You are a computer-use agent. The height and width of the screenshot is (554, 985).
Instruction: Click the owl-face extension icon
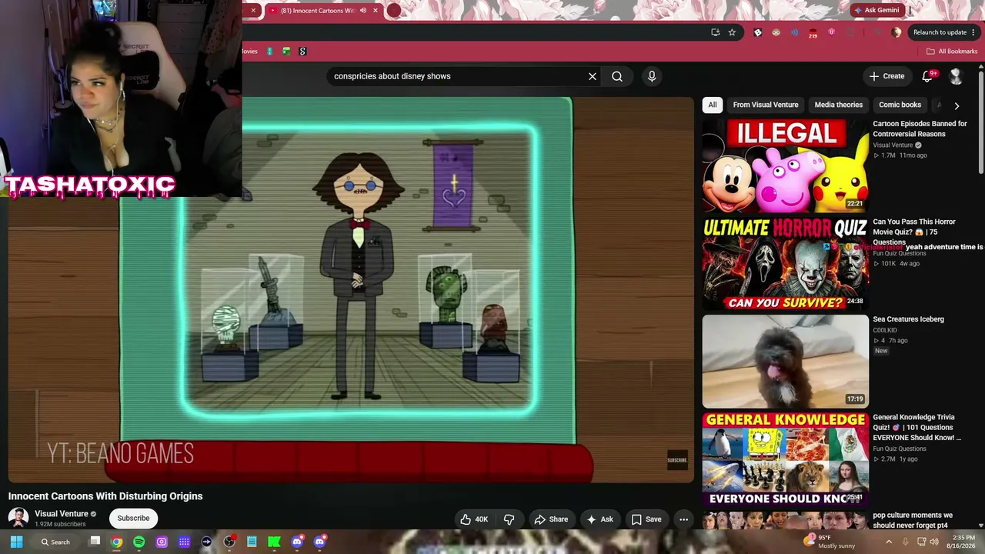click(x=776, y=32)
